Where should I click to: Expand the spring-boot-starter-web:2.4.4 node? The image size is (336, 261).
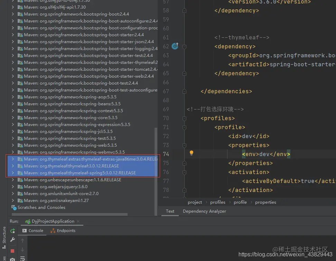pos(13,76)
